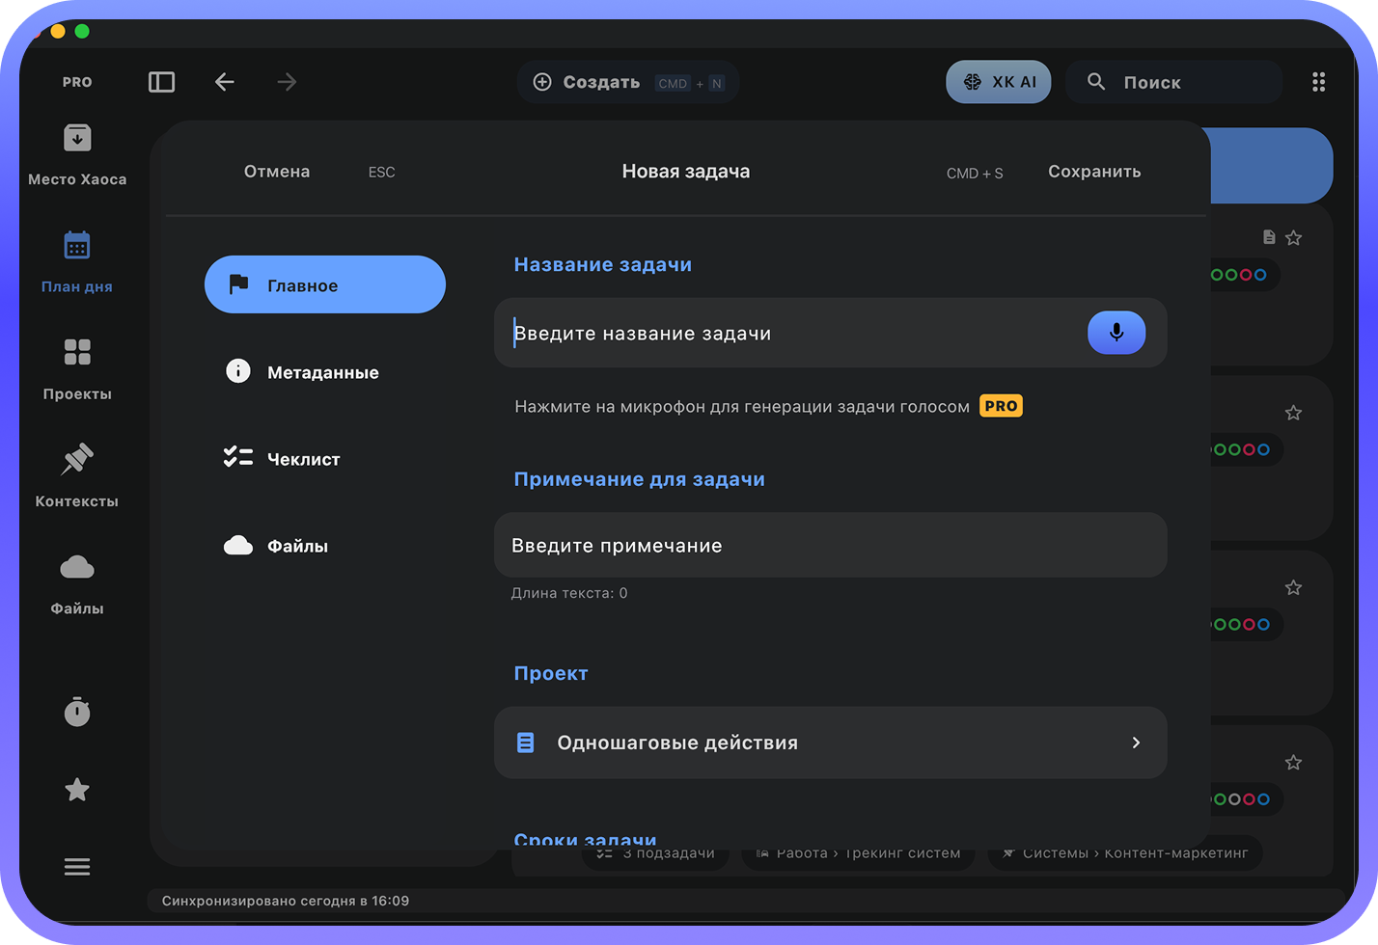Switch to Чеклист tab

tap(325, 458)
